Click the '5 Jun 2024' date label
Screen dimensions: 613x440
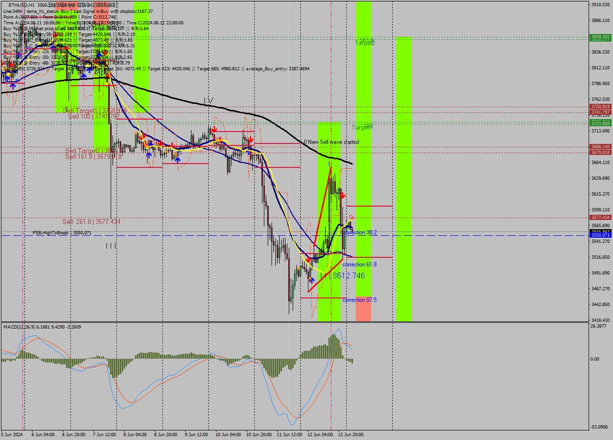pyautogui.click(x=12, y=435)
